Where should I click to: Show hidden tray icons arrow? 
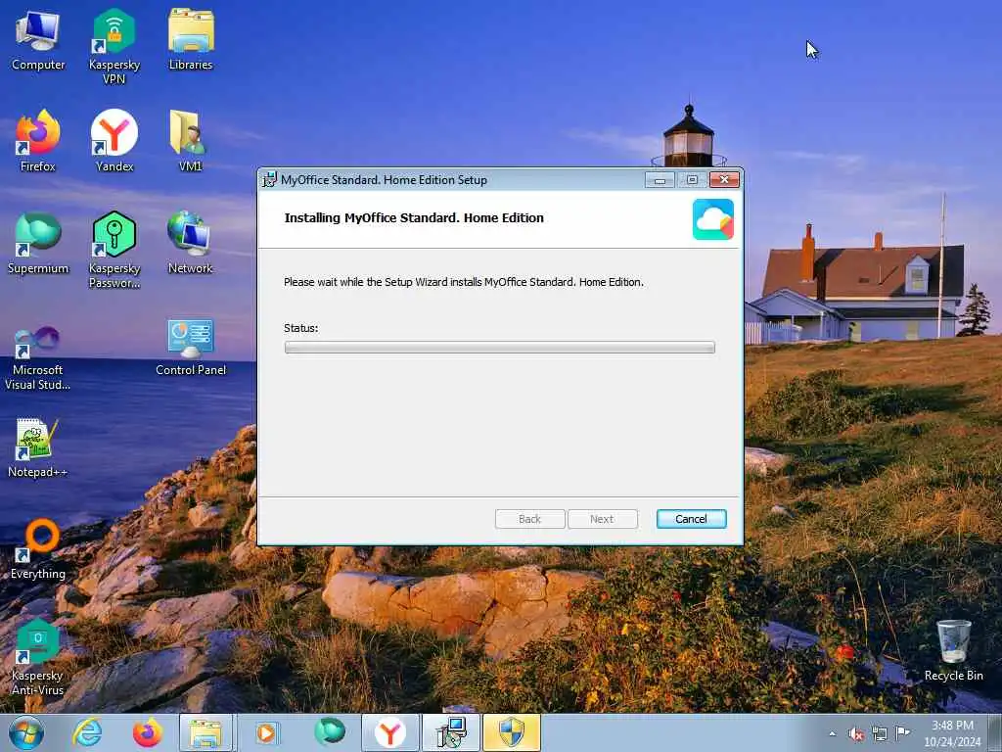(x=832, y=734)
